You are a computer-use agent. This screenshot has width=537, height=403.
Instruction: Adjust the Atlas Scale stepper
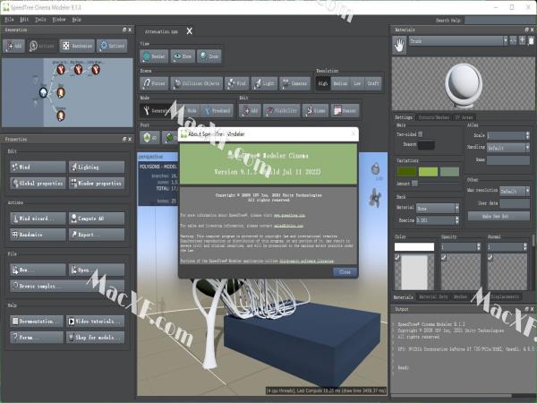point(527,135)
